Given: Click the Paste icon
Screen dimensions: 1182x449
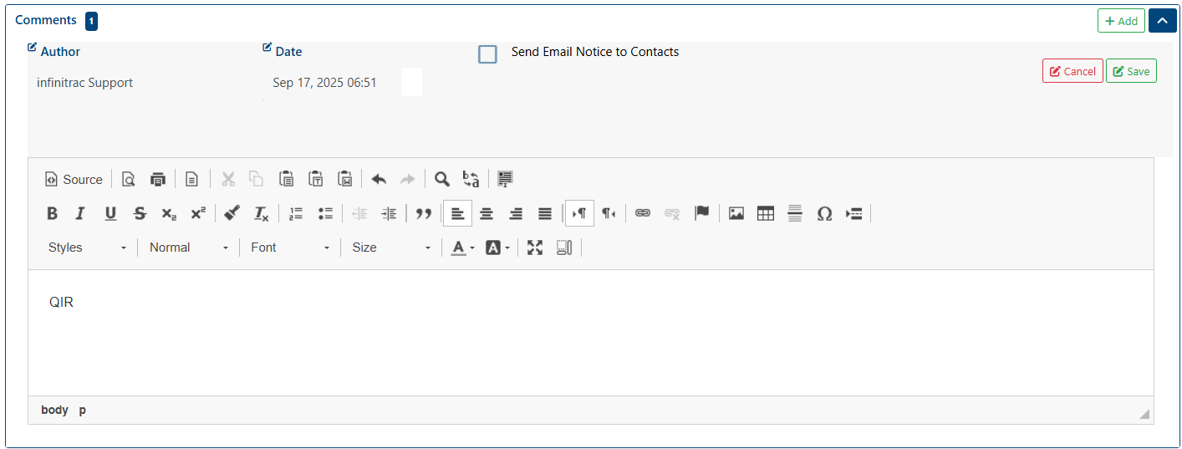Looking at the screenshot, I should point(286,179).
